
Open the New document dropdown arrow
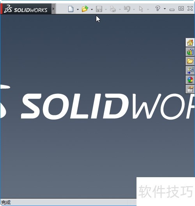tap(78, 9)
